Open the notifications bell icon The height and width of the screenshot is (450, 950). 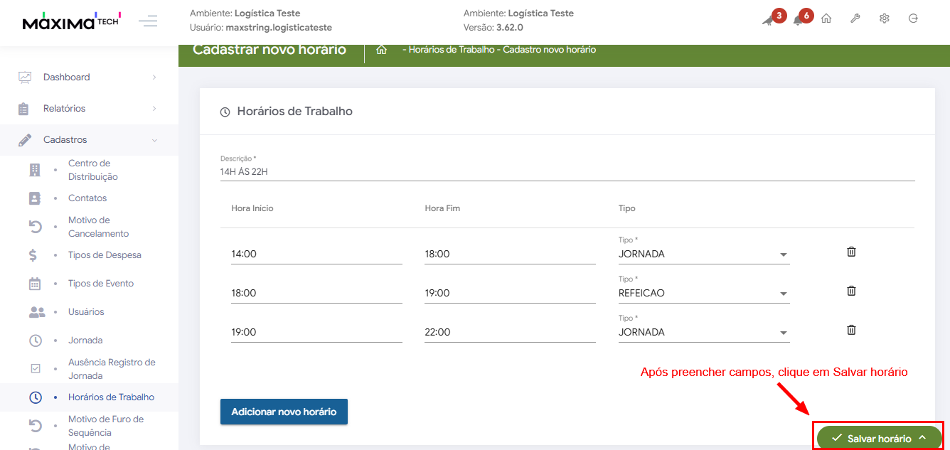tap(799, 19)
